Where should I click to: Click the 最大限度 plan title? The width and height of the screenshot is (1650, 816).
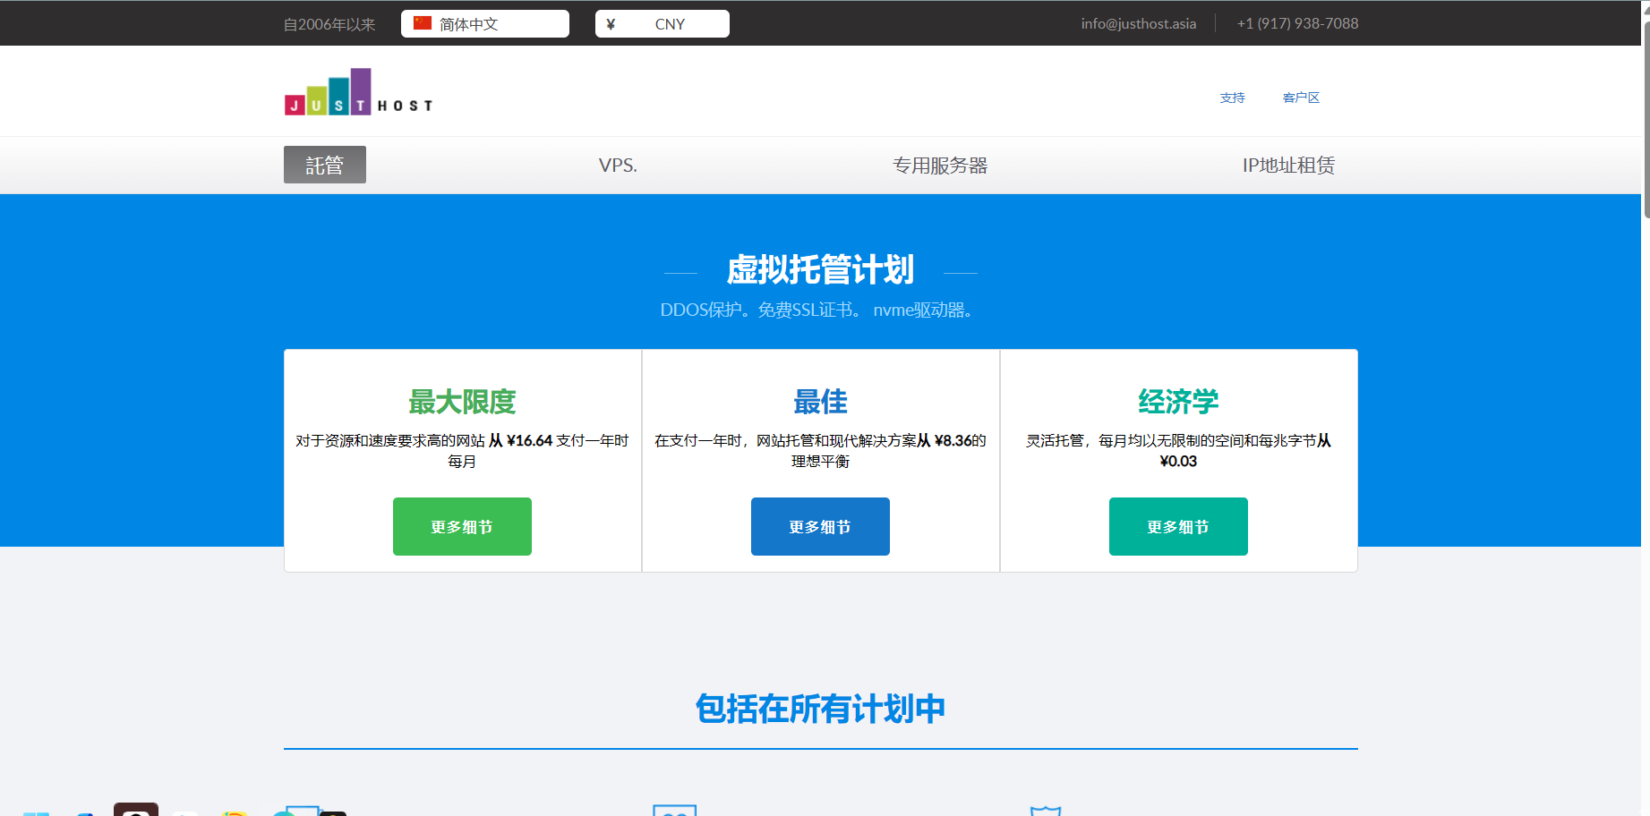(x=462, y=402)
